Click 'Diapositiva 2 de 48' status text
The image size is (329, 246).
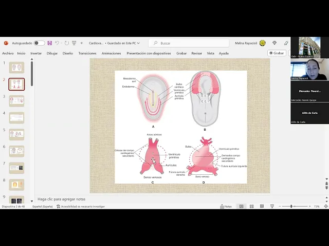click(13, 207)
